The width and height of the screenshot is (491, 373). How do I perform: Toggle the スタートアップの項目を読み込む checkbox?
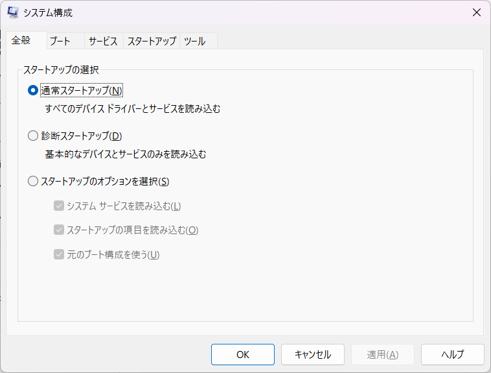point(59,230)
